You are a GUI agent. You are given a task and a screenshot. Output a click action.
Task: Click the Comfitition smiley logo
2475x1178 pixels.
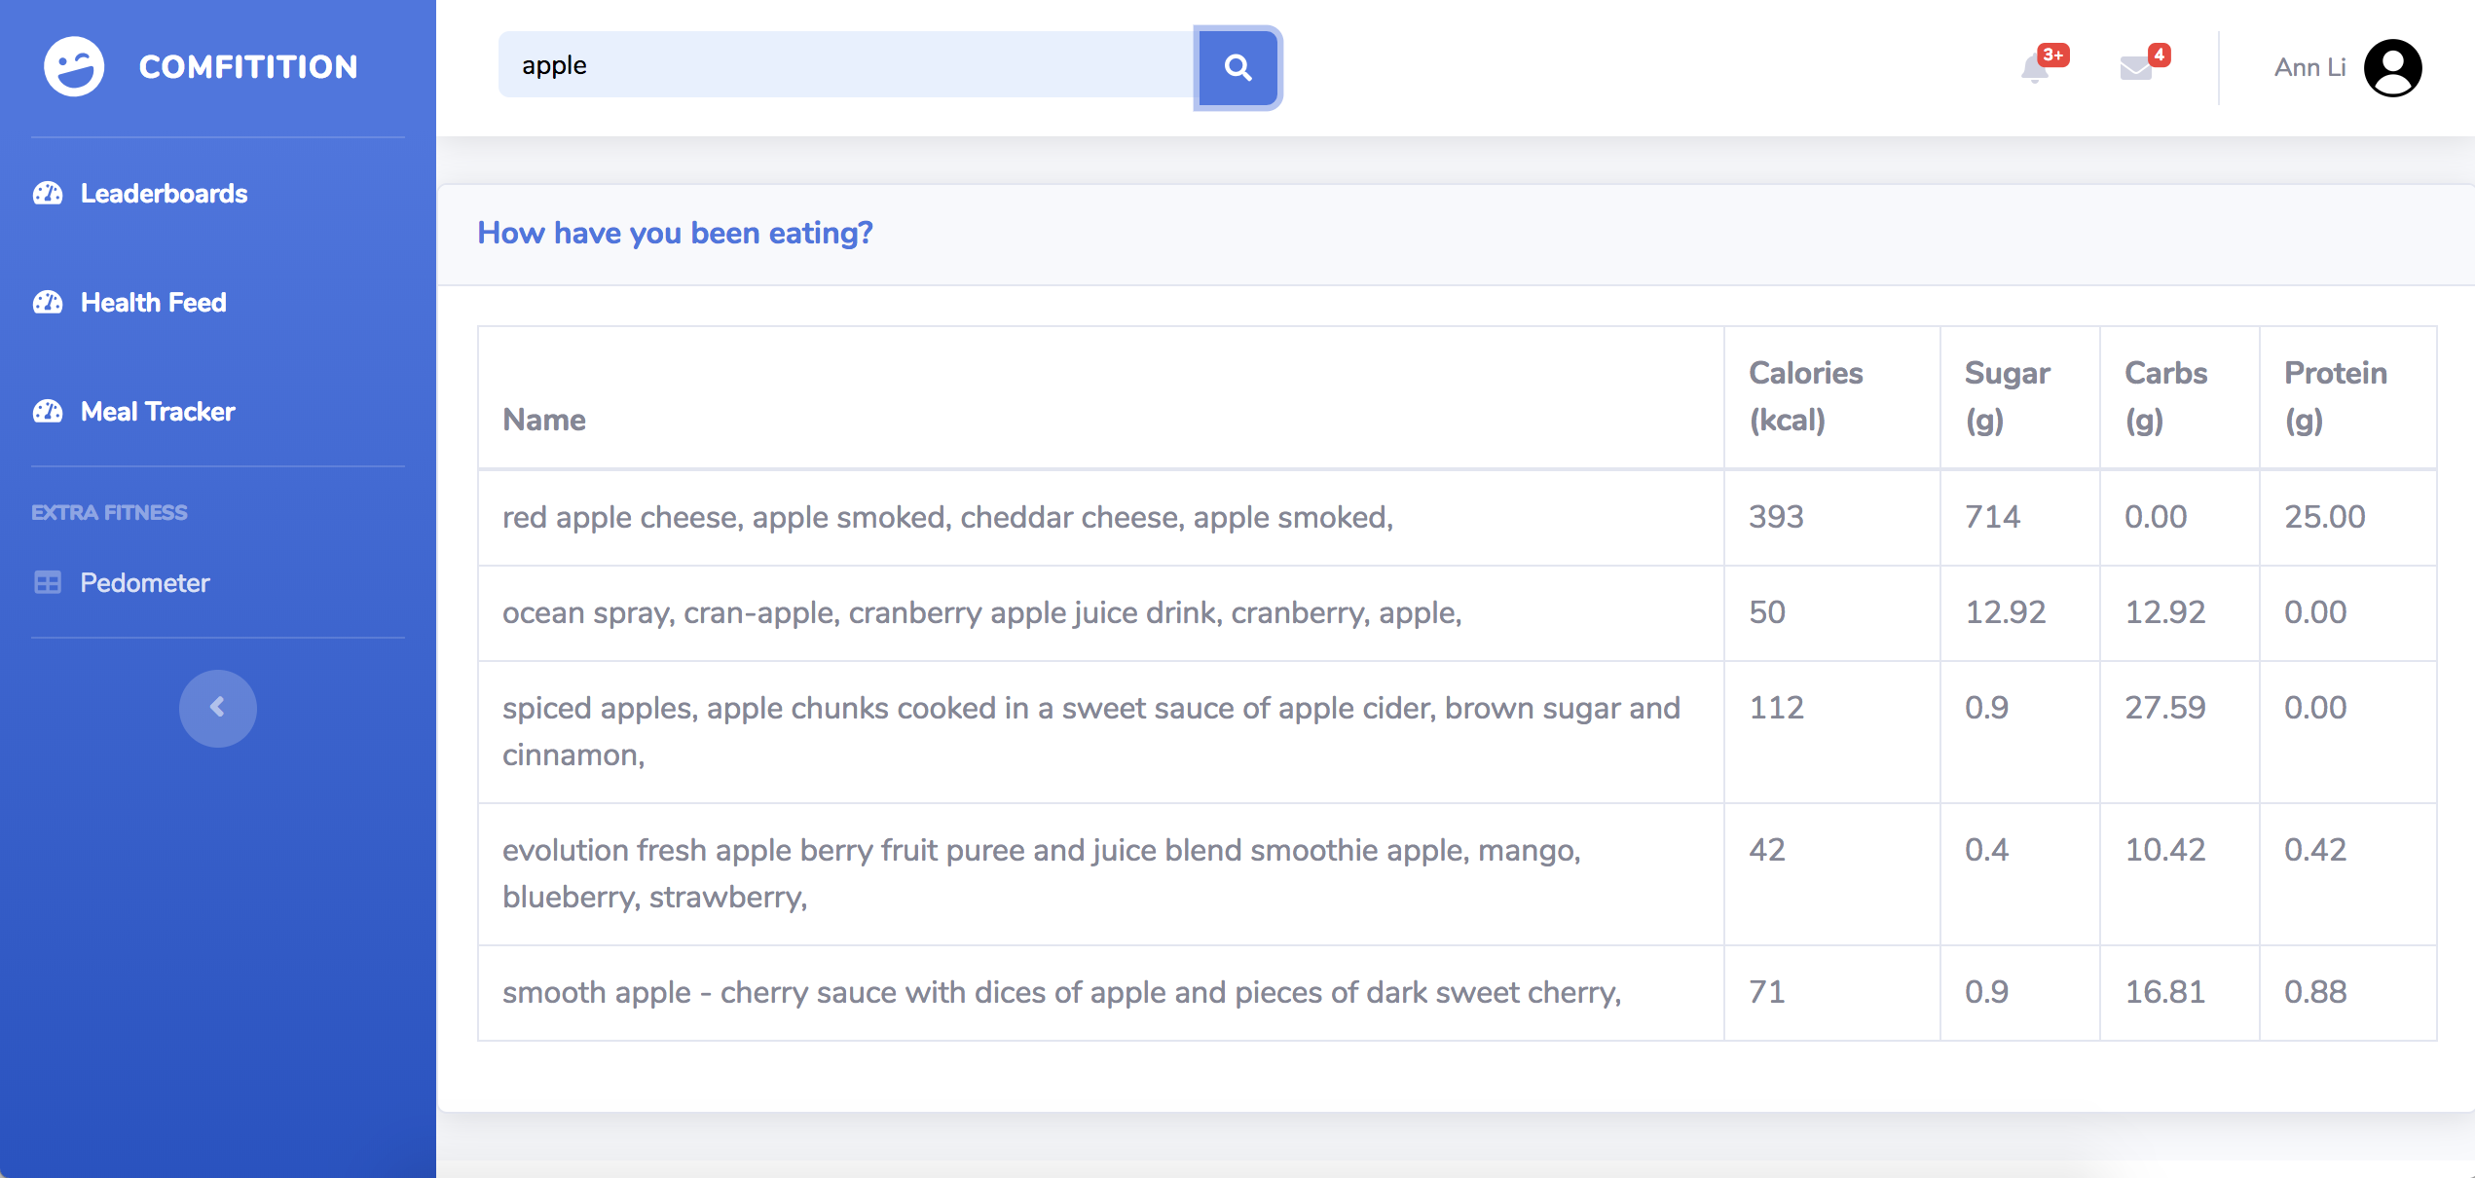pyautogui.click(x=74, y=66)
